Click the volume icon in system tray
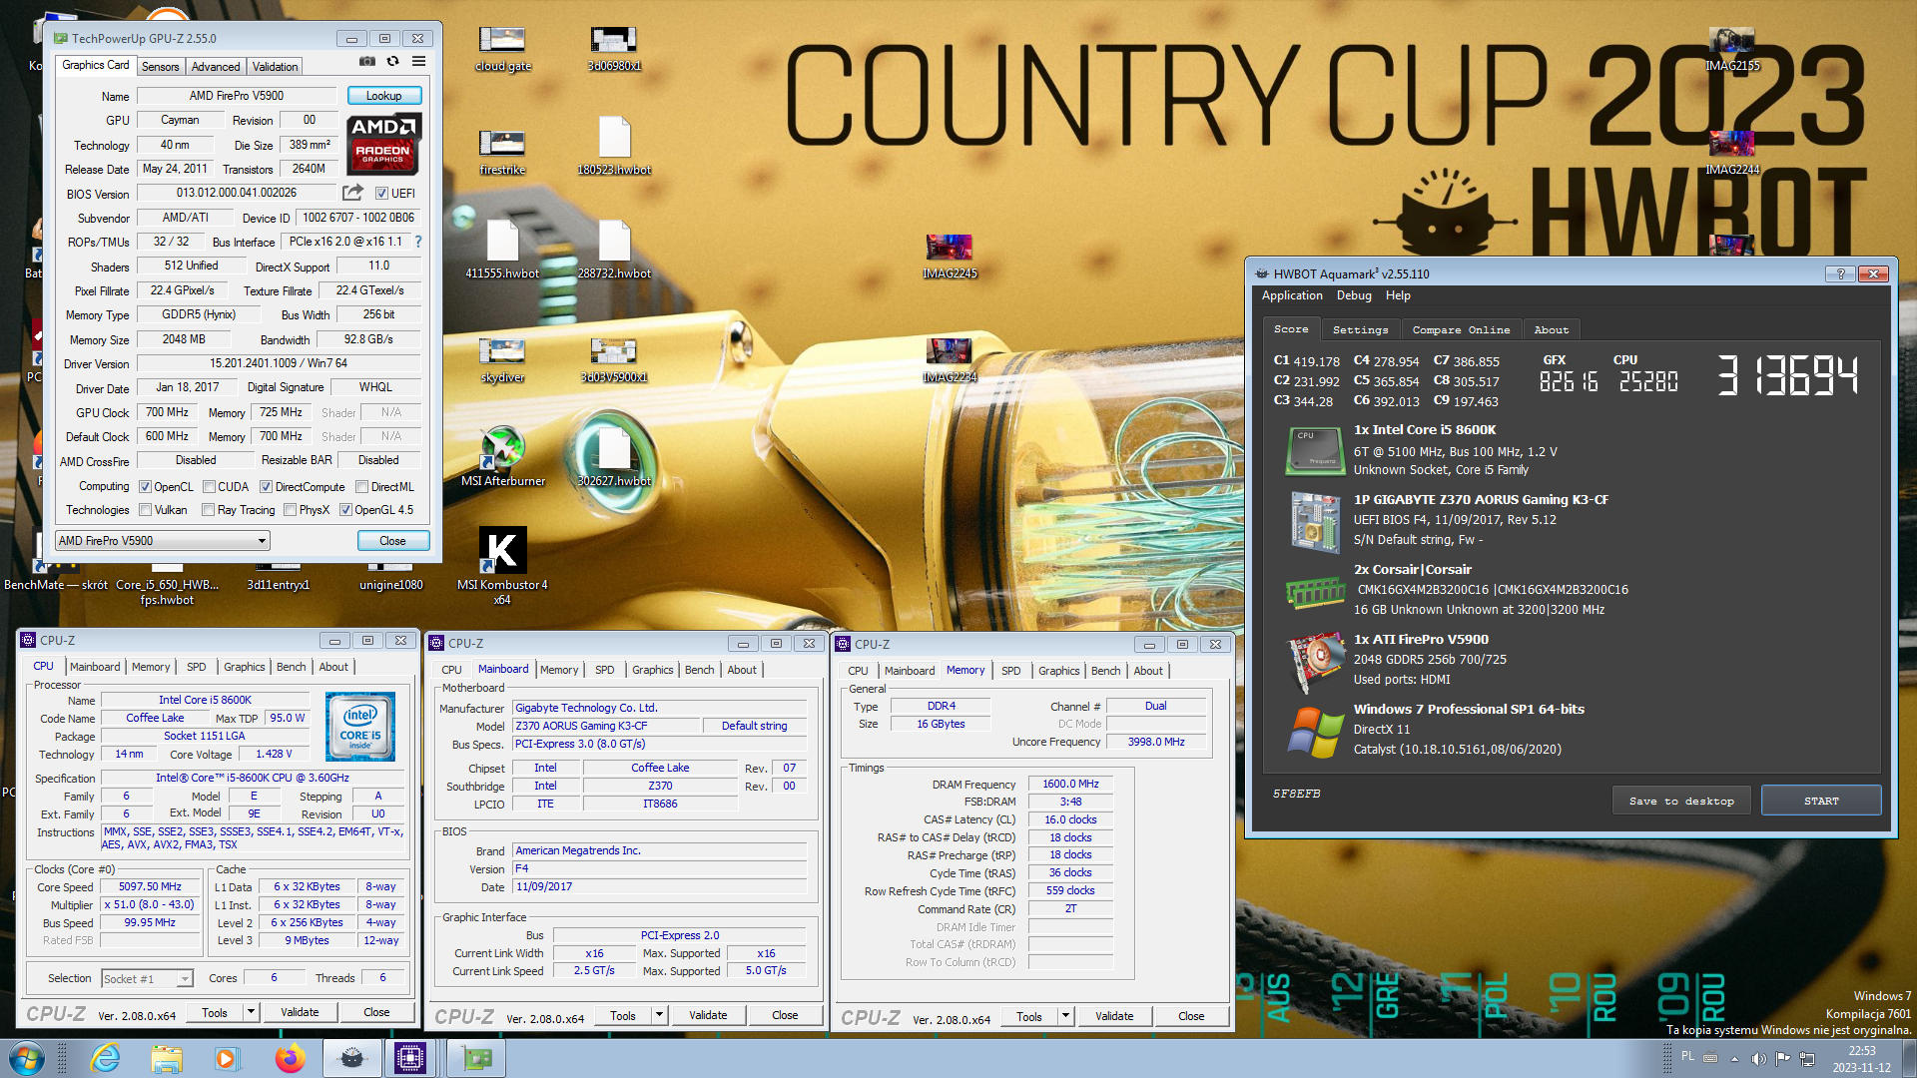The image size is (1917, 1078). click(1758, 1058)
